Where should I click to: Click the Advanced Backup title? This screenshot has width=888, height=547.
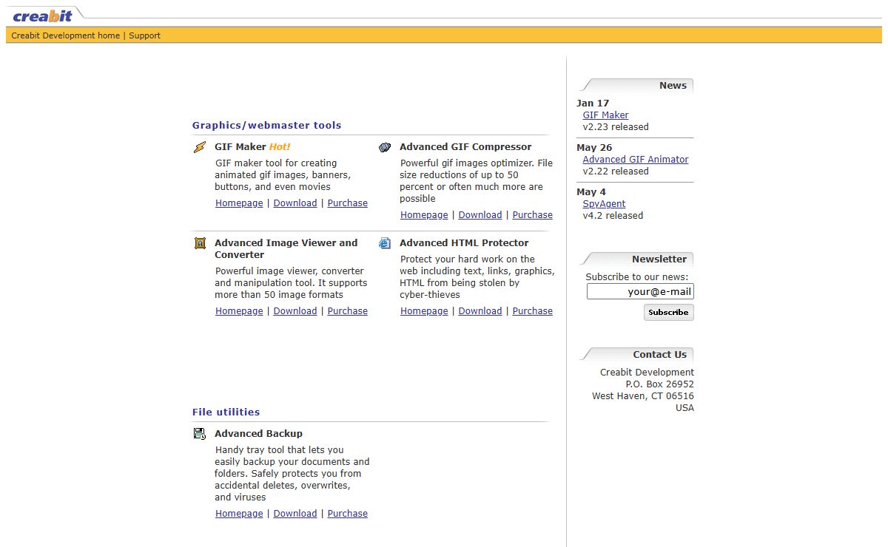point(258,434)
